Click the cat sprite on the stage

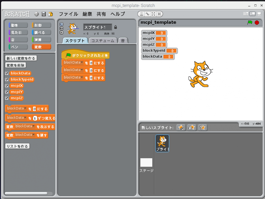pos(200,74)
